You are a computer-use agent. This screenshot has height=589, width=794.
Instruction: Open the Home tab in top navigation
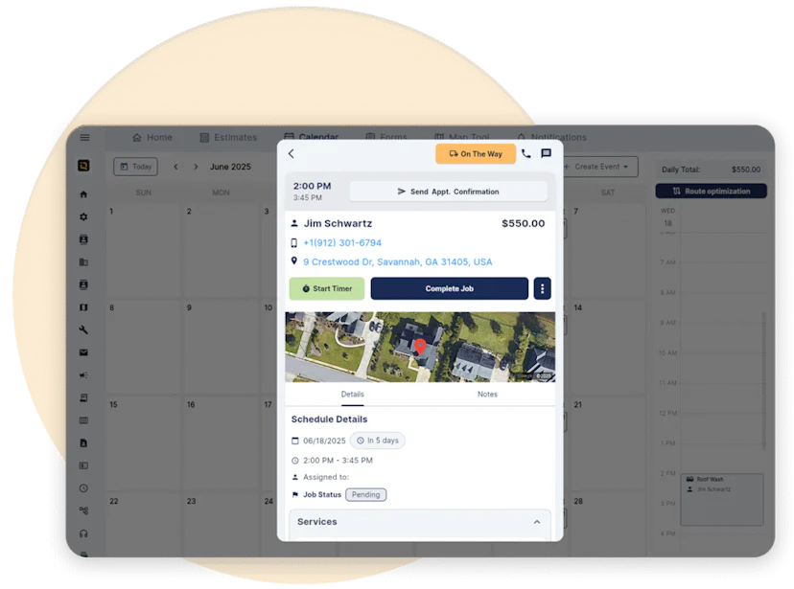point(152,138)
